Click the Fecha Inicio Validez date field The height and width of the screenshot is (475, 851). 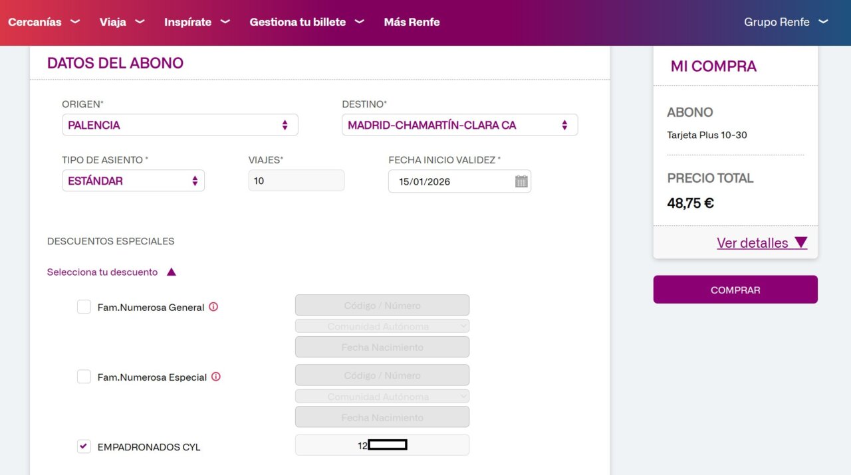point(452,181)
